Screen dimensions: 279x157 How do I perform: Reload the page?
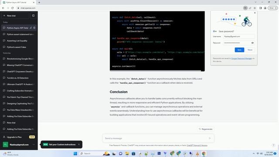(13, 8)
